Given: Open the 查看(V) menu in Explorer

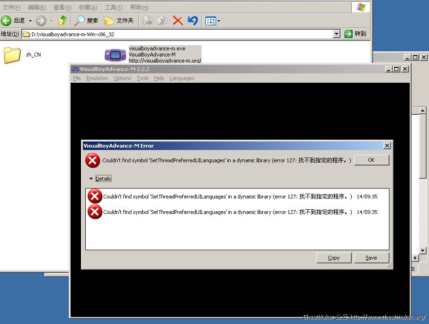Looking at the screenshot, I should 62,8.
